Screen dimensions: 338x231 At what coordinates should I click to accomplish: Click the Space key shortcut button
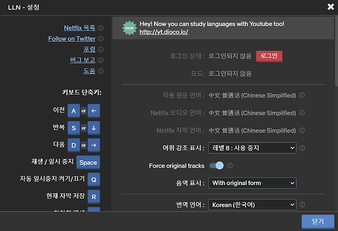(x=88, y=163)
